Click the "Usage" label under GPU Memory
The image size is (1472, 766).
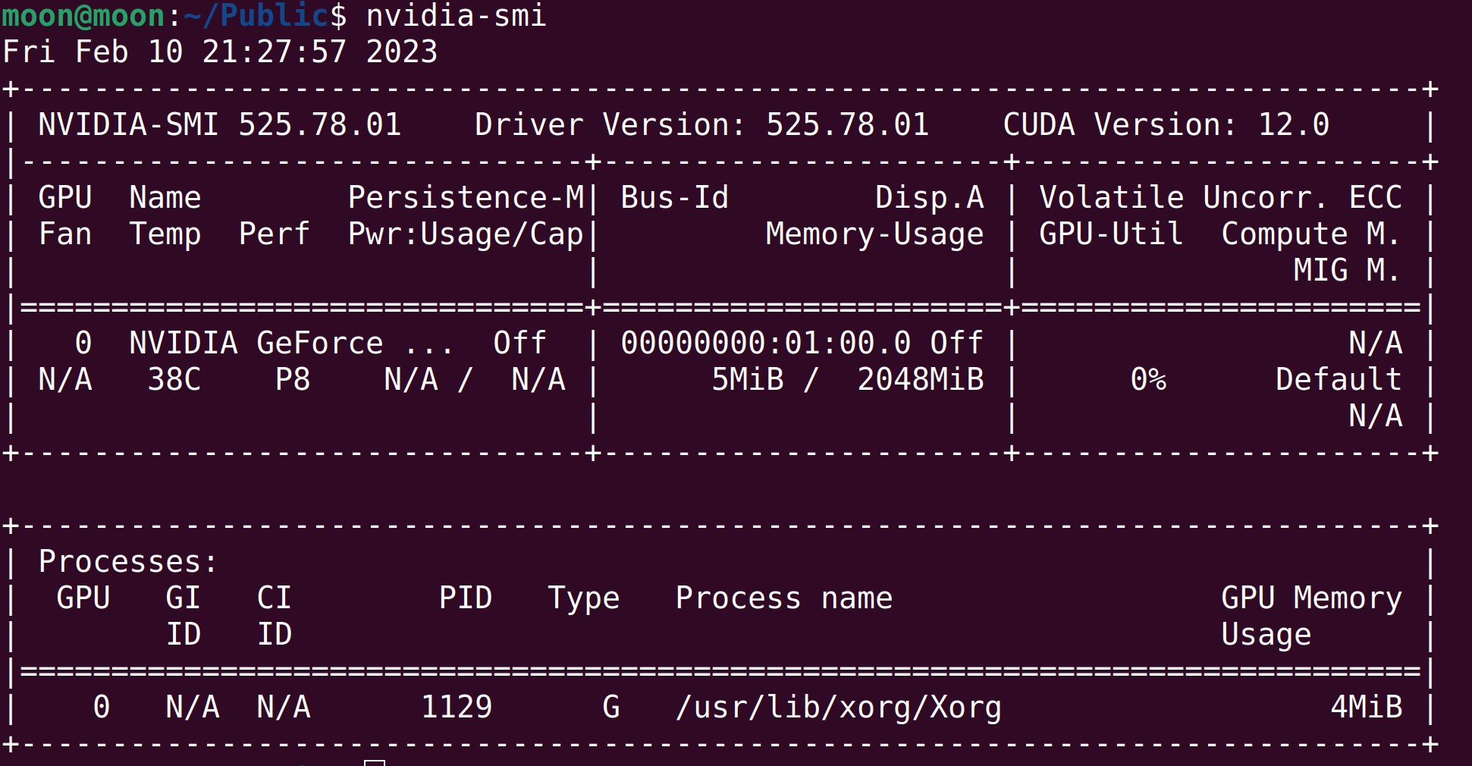pos(1266,635)
